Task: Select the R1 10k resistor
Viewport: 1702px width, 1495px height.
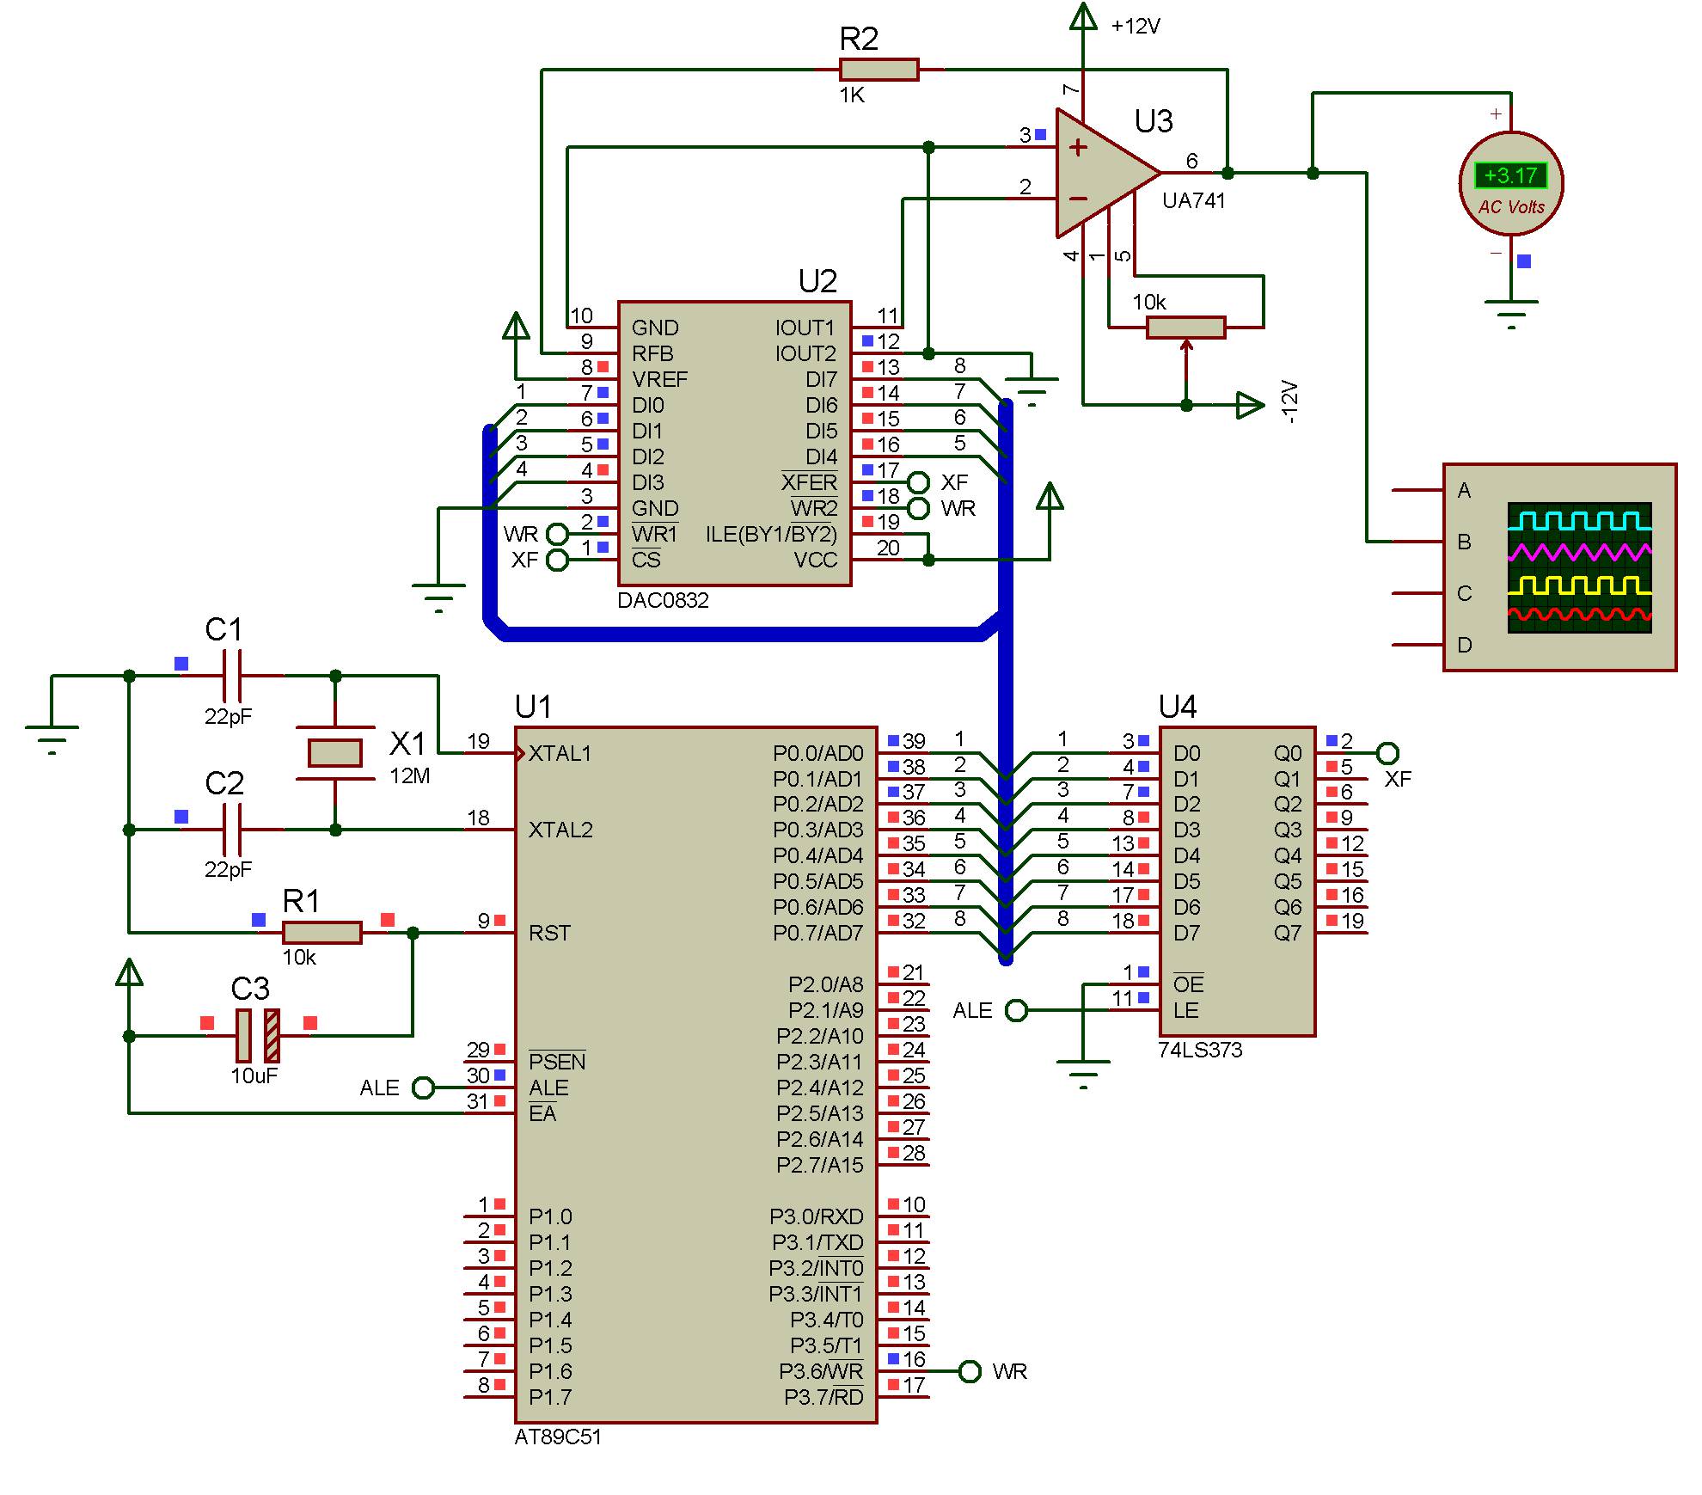Action: click(321, 932)
